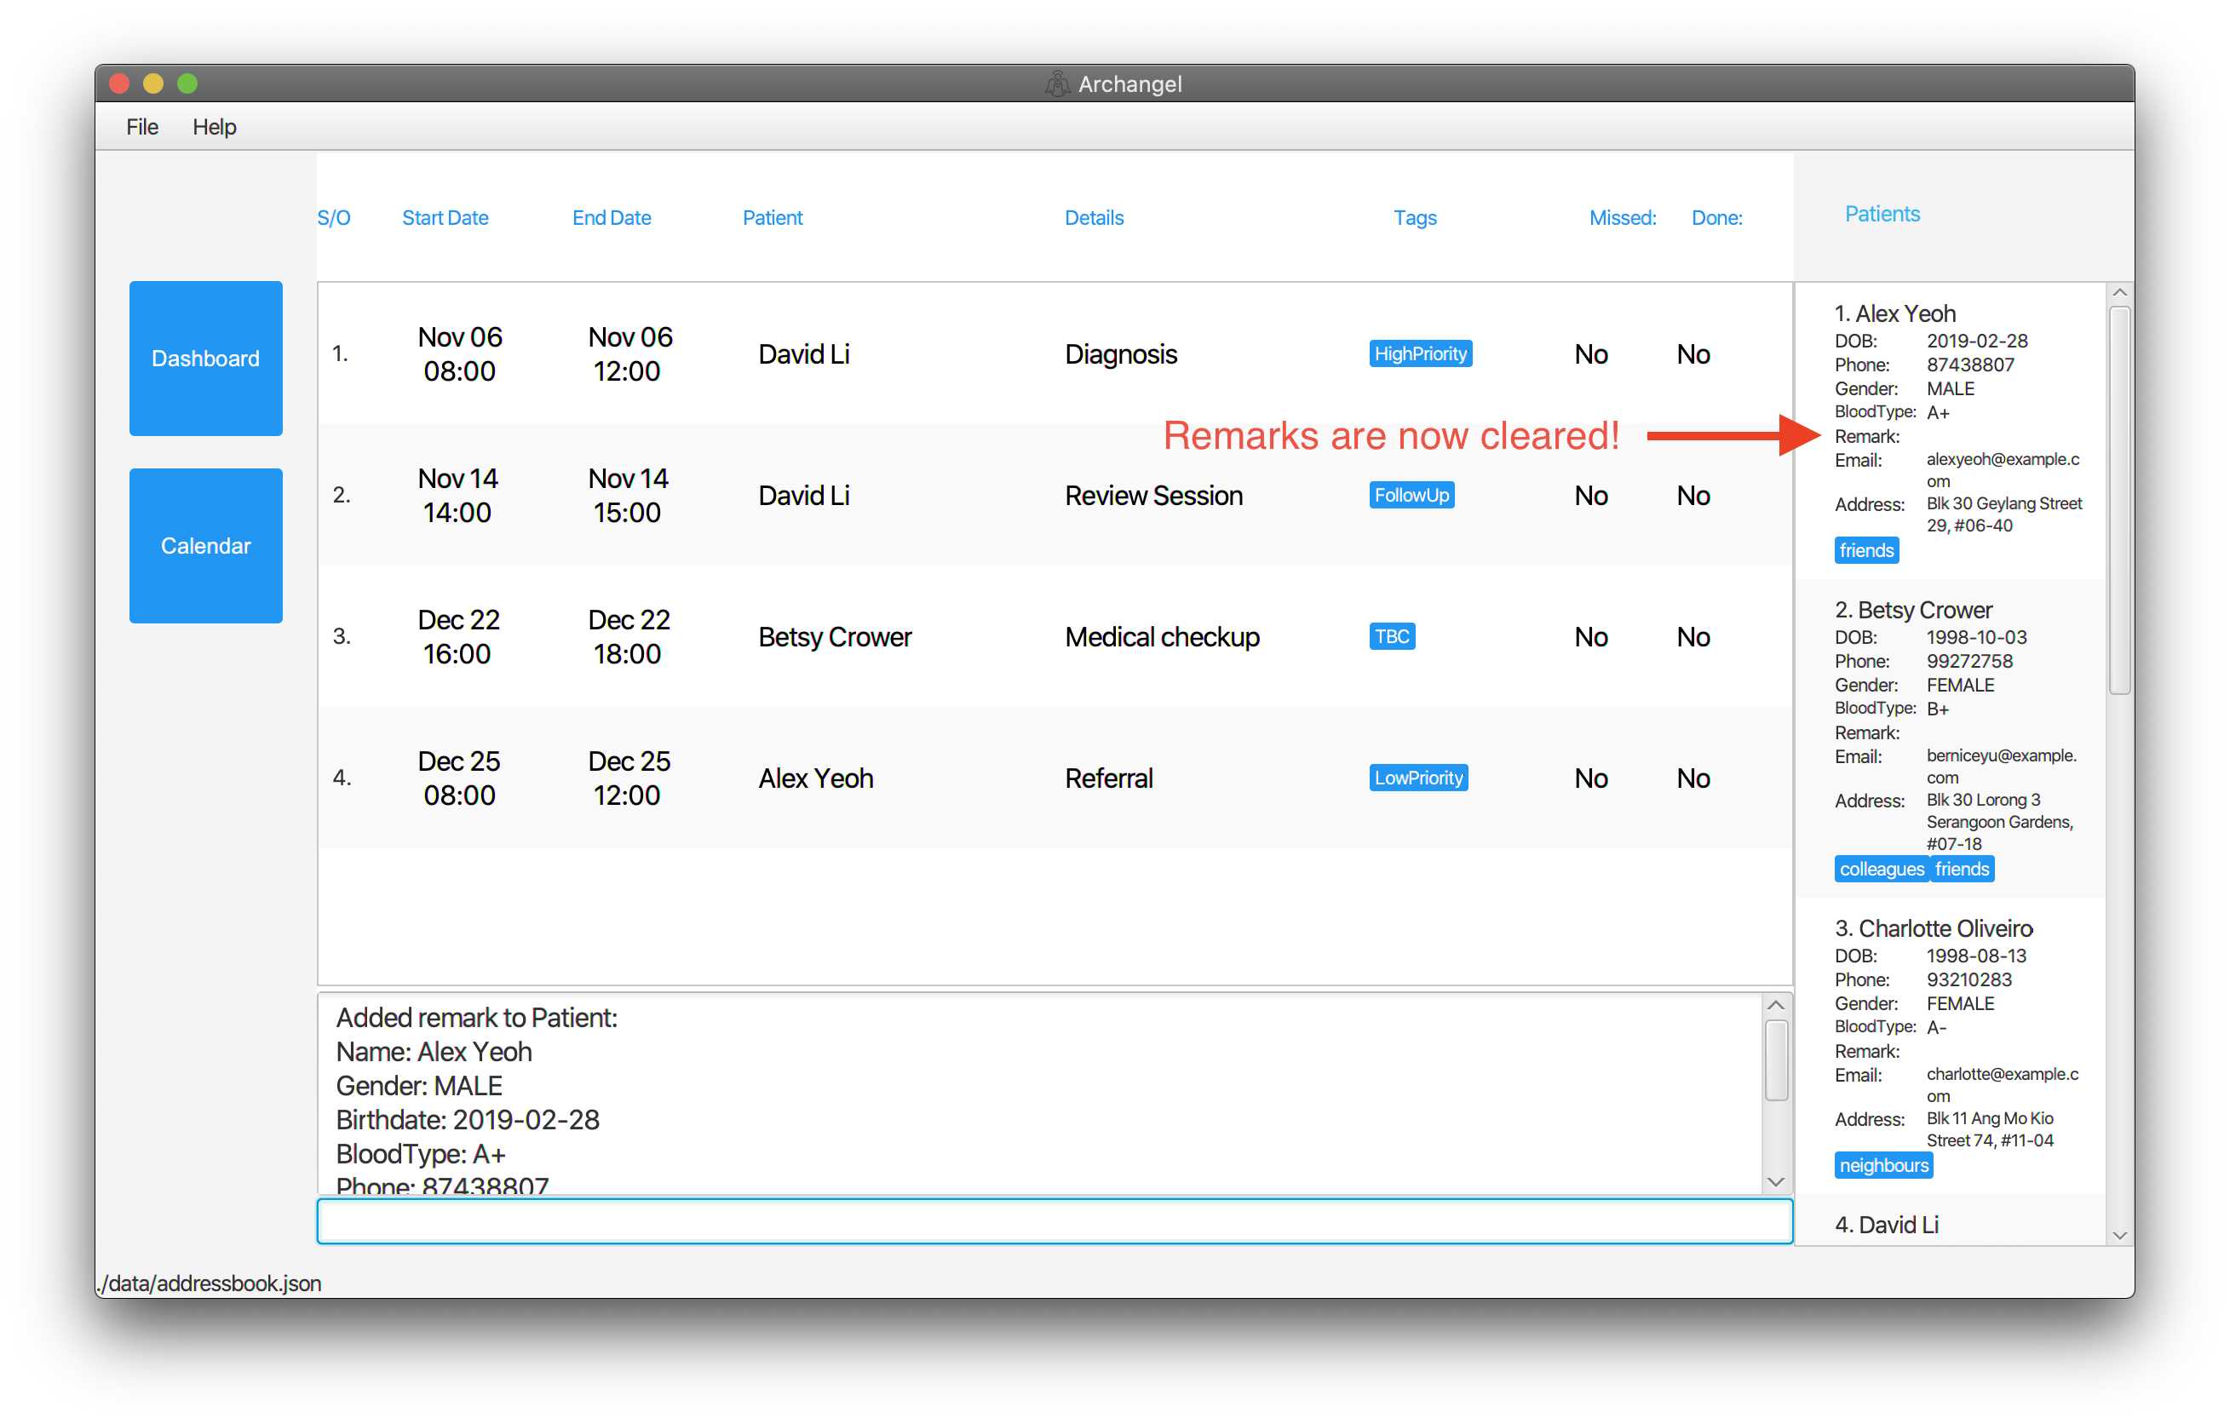Click end date Nov 14 15:00
The height and width of the screenshot is (1424, 2230).
click(x=628, y=496)
